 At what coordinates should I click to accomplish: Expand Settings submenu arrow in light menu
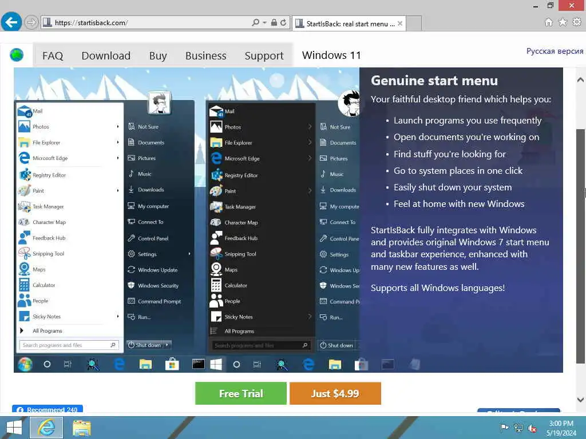[189, 254]
